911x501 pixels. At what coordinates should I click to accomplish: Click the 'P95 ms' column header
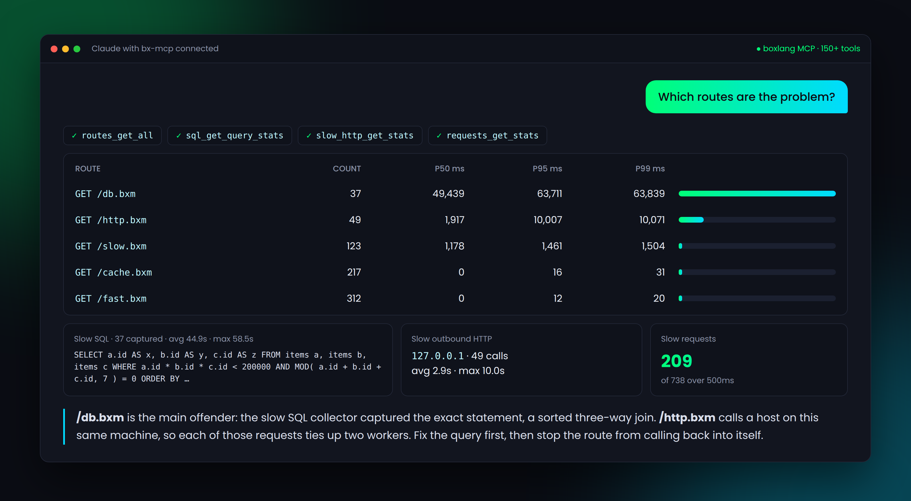547,169
